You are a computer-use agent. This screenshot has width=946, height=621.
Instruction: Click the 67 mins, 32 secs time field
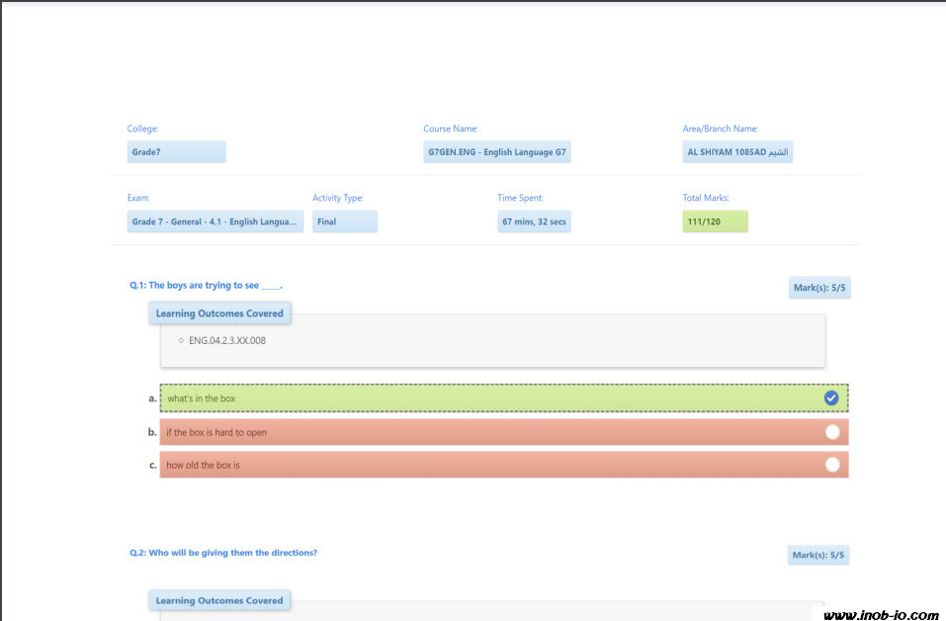(534, 222)
